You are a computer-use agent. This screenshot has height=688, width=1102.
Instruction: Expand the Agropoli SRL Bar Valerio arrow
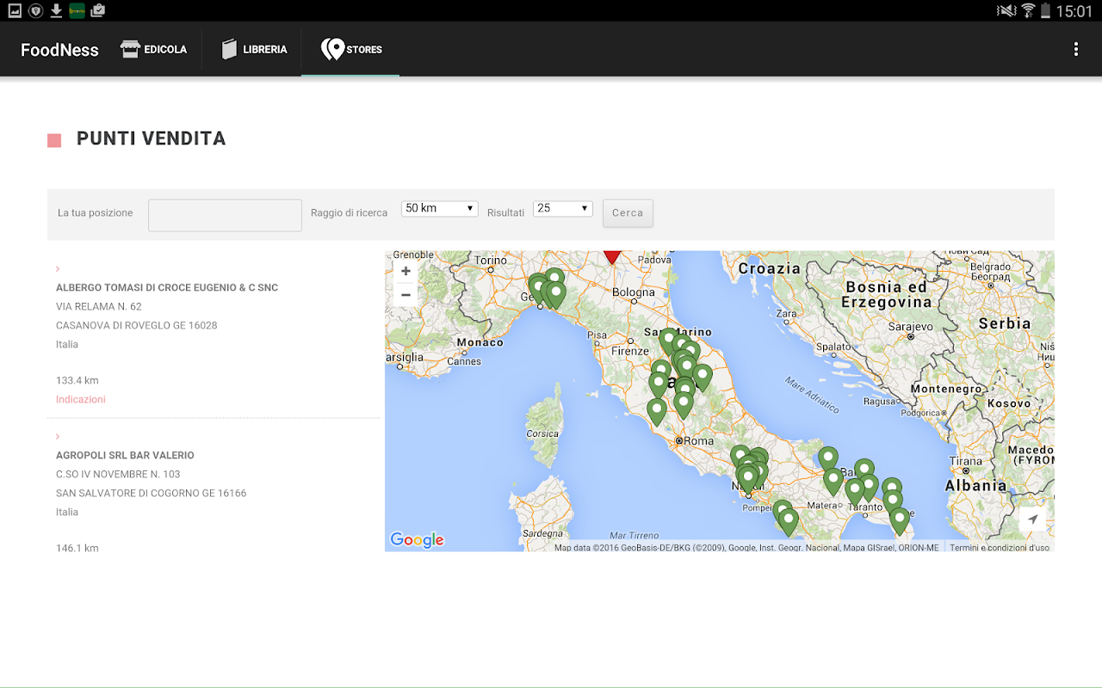tap(58, 437)
